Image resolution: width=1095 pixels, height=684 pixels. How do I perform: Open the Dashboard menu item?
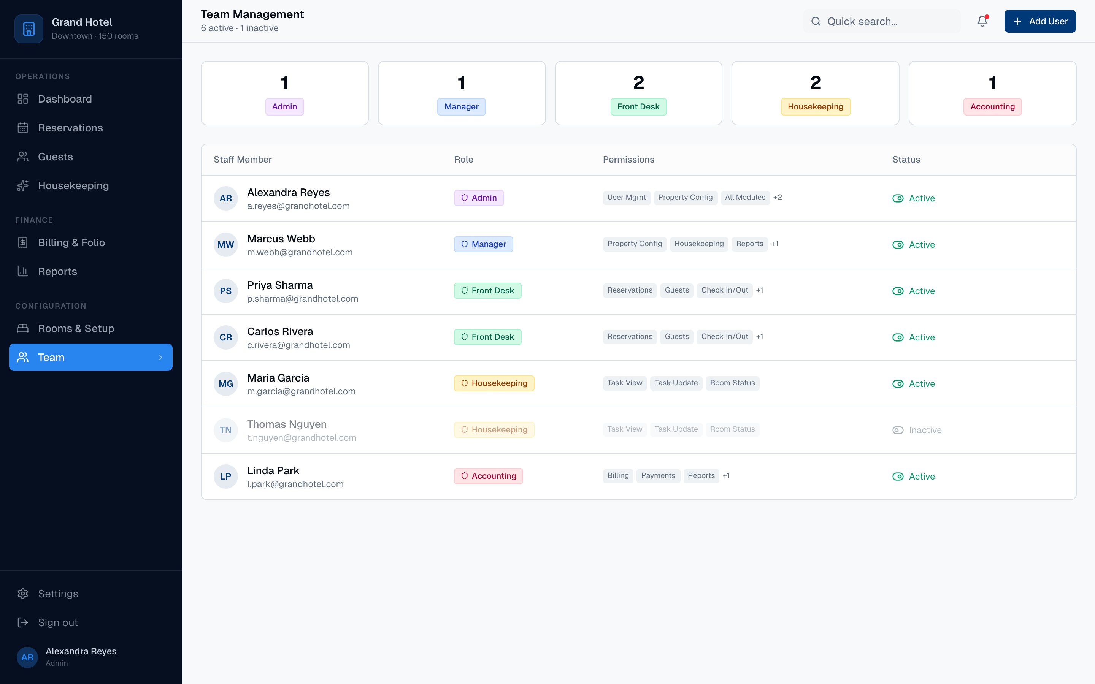tap(90, 99)
